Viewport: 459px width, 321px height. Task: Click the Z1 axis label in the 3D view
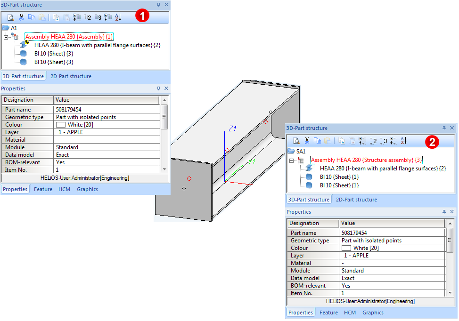(x=232, y=128)
